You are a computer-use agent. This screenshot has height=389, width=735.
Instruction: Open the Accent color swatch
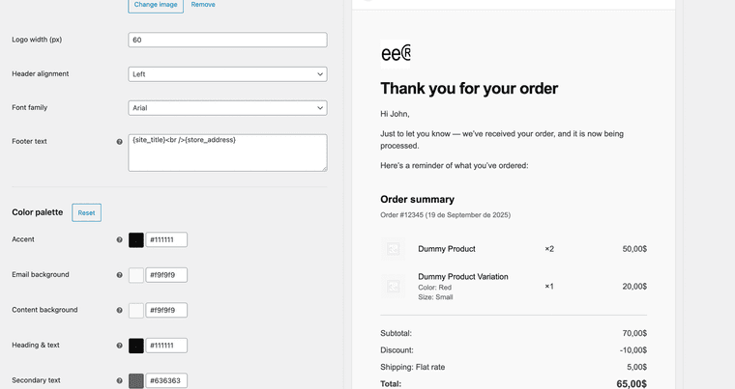136,239
